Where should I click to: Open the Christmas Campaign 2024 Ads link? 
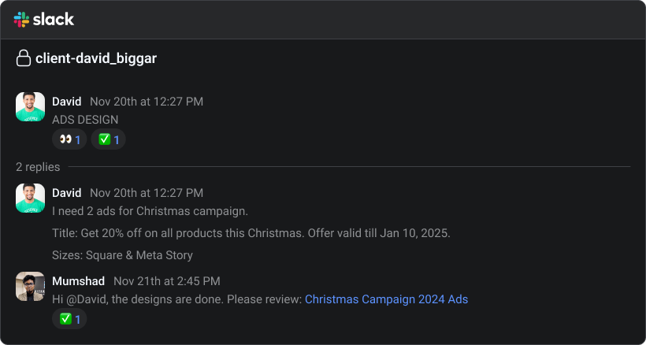[386, 299]
